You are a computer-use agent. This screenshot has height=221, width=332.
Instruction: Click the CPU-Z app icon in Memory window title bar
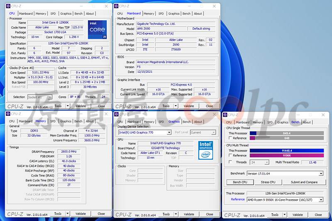tap(8, 114)
